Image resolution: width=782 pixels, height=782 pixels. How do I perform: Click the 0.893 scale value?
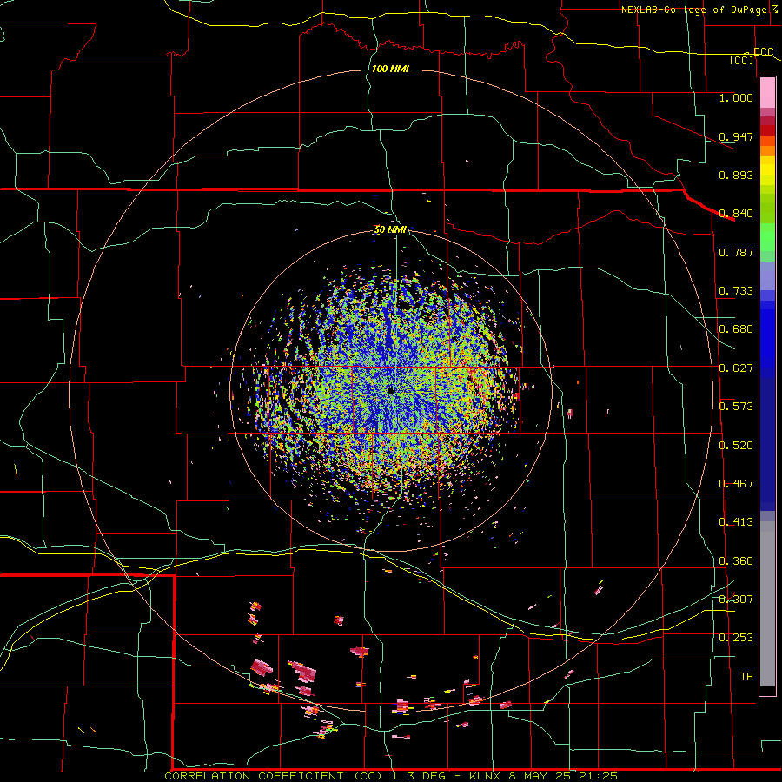point(736,175)
